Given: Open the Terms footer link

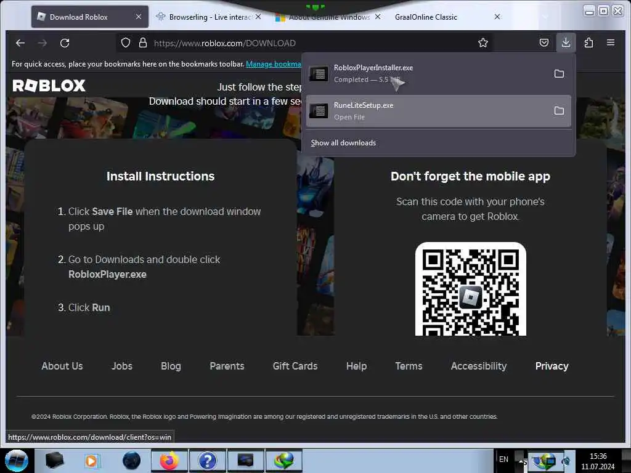Looking at the screenshot, I should click(409, 366).
